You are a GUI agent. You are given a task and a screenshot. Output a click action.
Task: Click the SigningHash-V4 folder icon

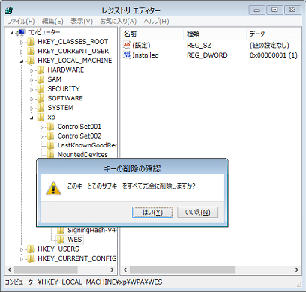click(61, 230)
